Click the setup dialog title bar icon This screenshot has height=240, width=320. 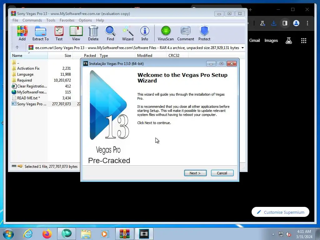click(x=86, y=63)
